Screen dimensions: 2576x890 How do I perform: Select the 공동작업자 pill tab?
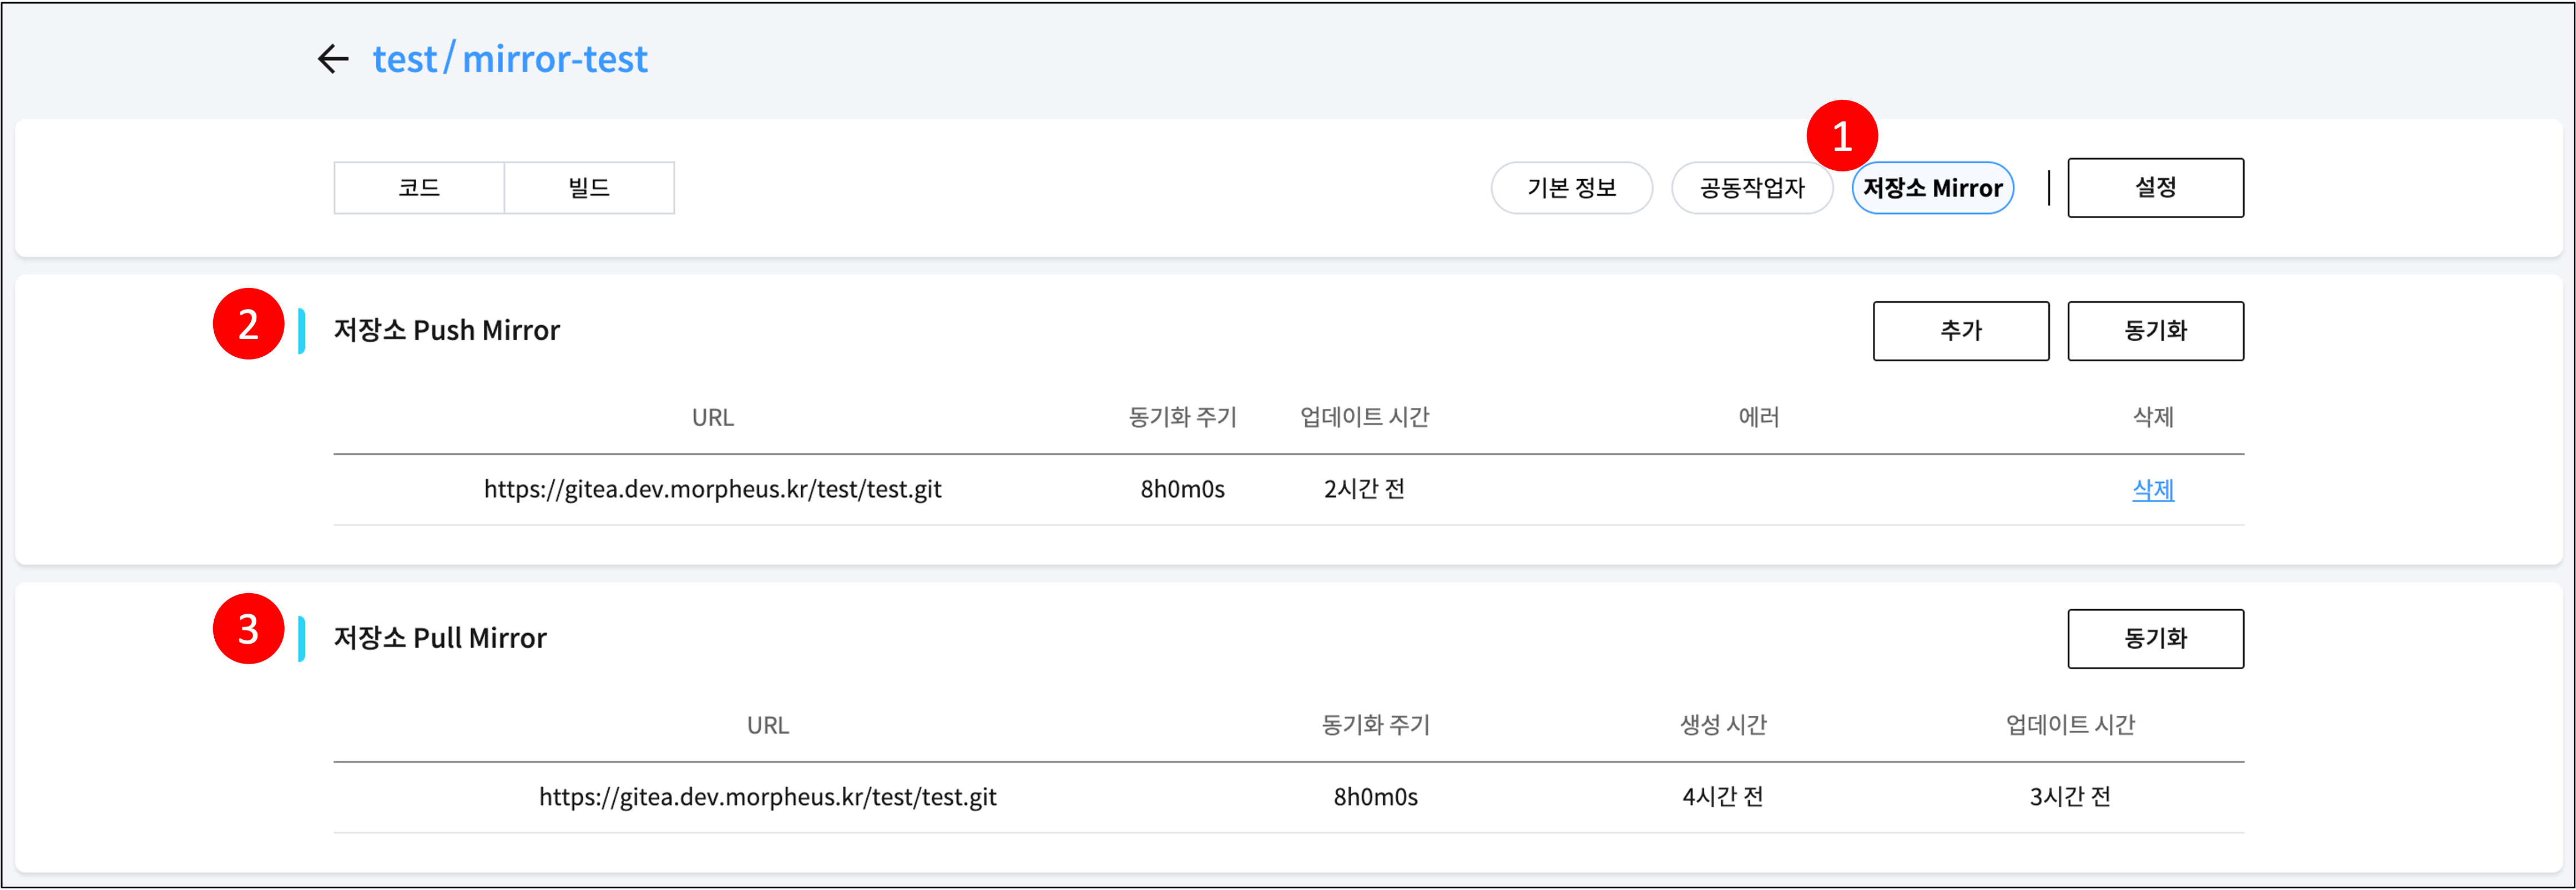(1752, 188)
